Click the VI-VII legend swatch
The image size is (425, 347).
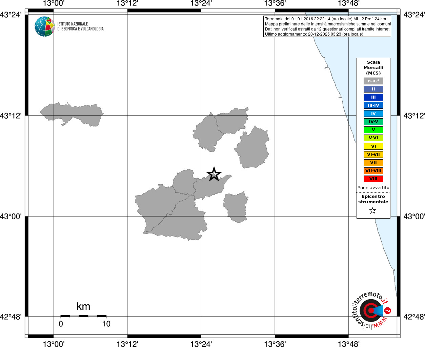tap(373, 155)
